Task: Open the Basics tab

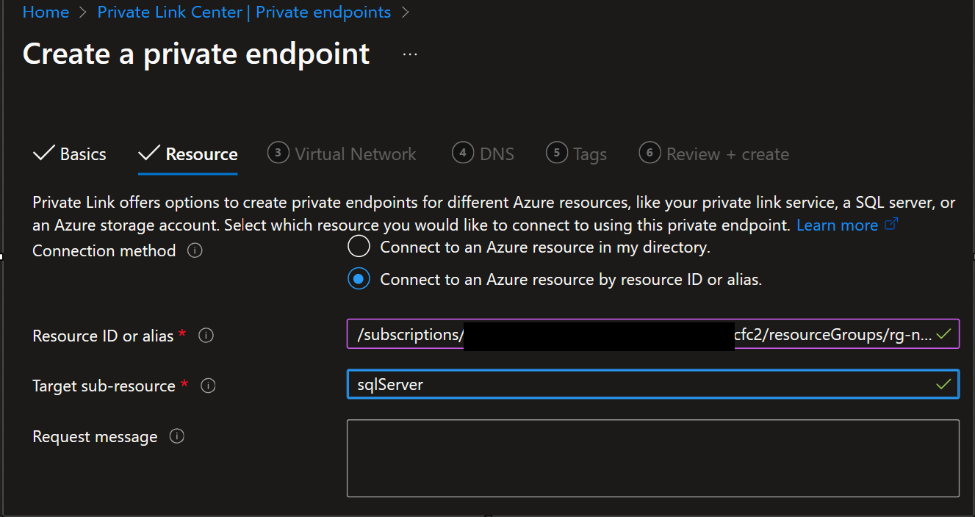Action: click(82, 154)
